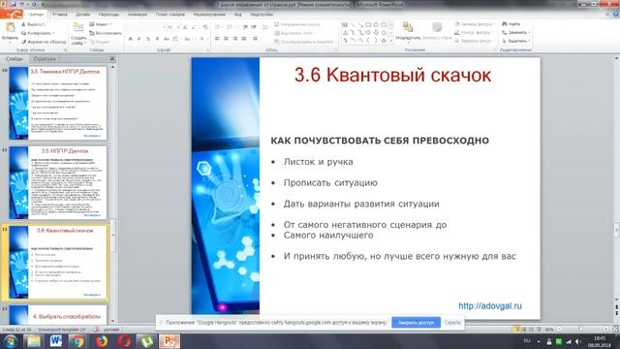Click the Cut (Вырезать) scissors button
The image size is (620, 349).
pyautogui.click(x=33, y=24)
